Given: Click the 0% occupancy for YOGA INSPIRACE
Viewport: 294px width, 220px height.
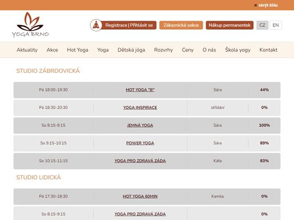Looking at the screenshot, I should coord(264,108).
